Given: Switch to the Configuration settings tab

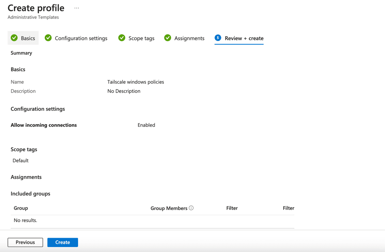Looking at the screenshot, I should tap(81, 38).
